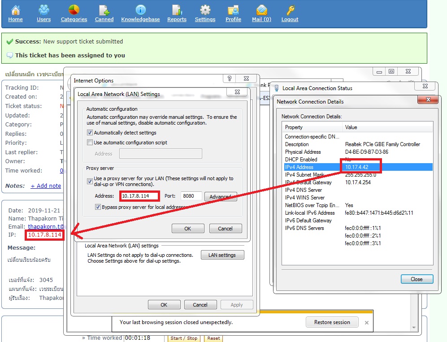Open the Home menu link
The height and width of the screenshot is (342, 447).
[x=15, y=19]
